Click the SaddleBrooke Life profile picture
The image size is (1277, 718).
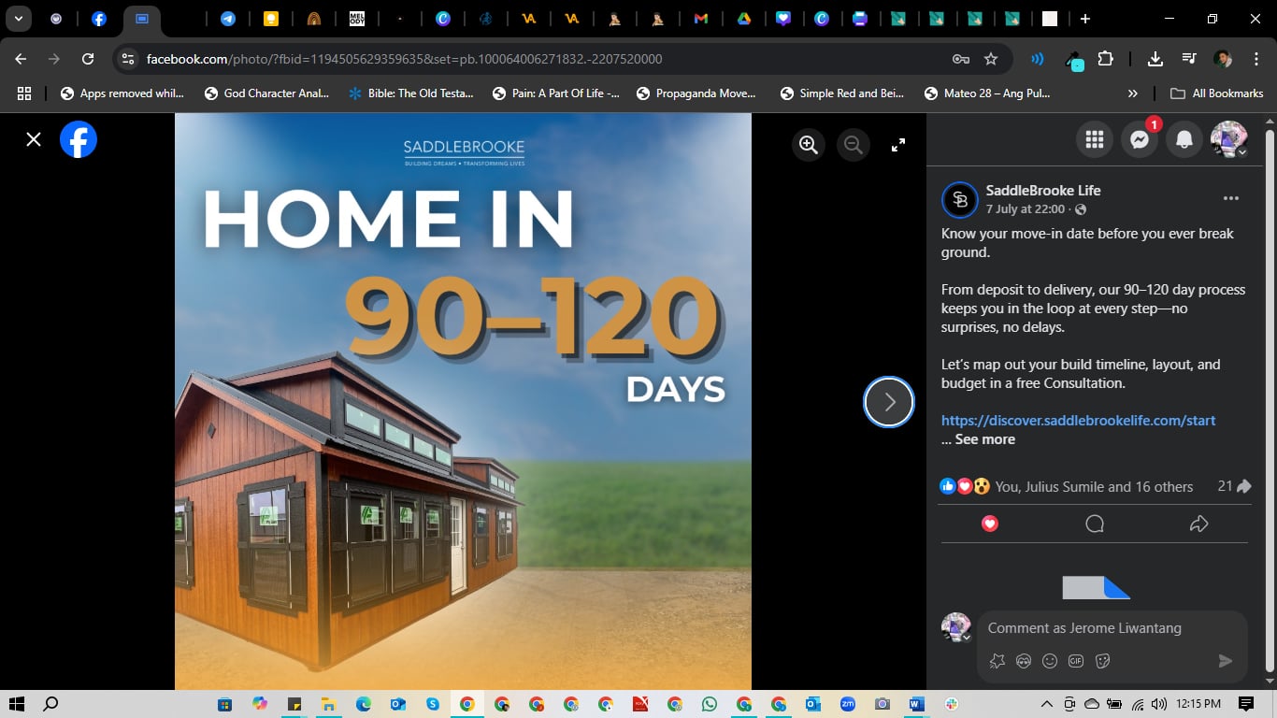point(959,199)
